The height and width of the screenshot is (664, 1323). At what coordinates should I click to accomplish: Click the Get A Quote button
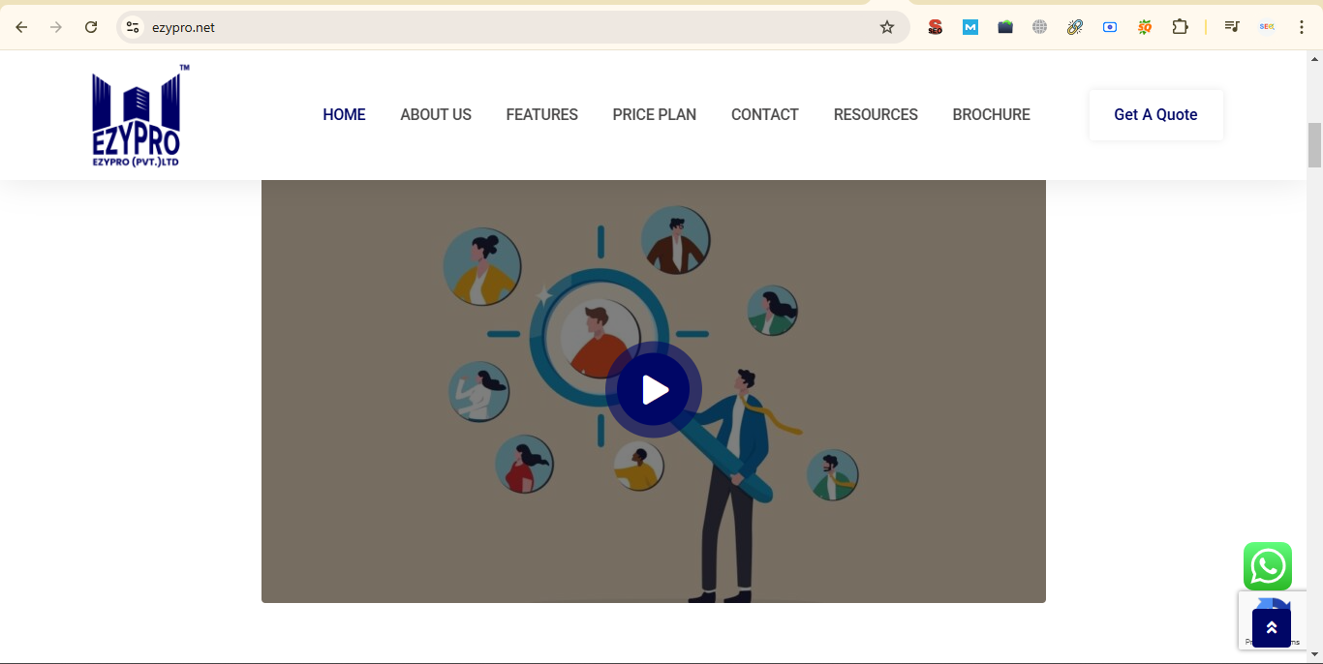click(1155, 114)
